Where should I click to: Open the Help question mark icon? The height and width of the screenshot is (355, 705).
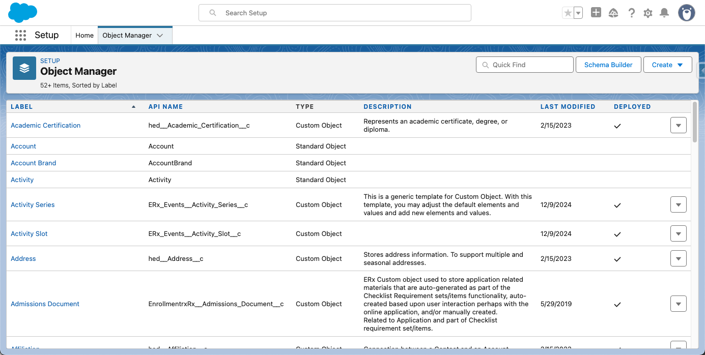click(631, 13)
